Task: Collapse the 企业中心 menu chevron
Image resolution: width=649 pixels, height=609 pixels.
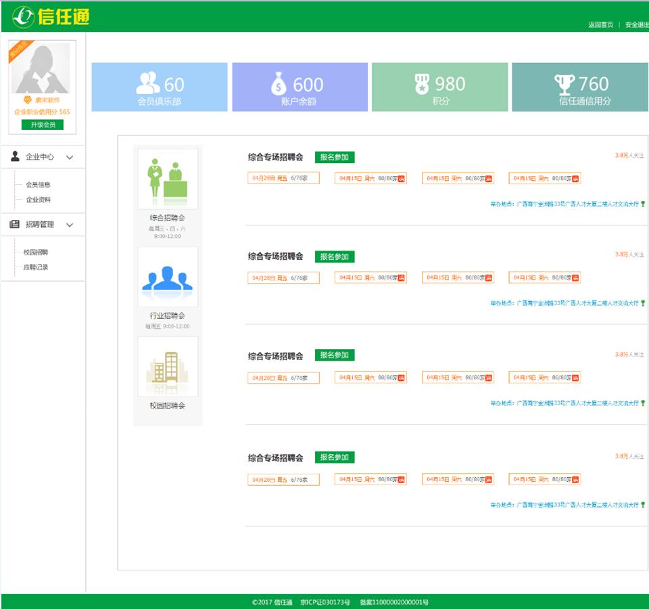Action: pyautogui.click(x=70, y=157)
